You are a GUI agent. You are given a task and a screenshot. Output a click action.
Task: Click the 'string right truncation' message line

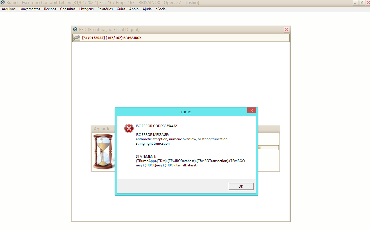tap(153, 143)
